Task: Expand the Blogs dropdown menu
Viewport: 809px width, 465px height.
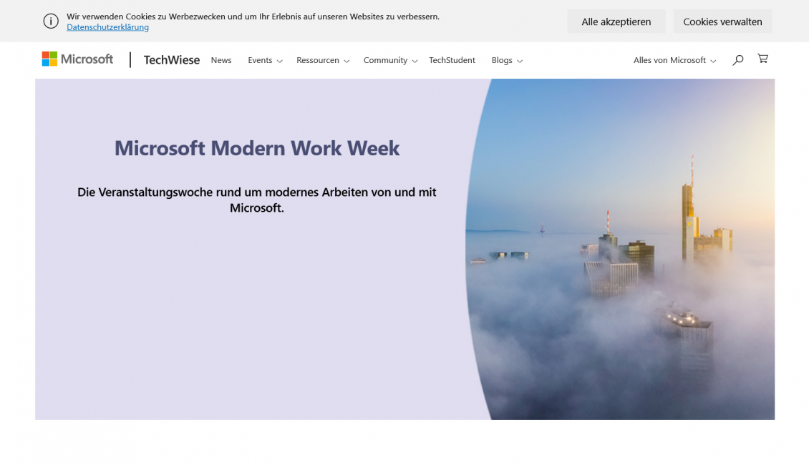Action: click(506, 60)
